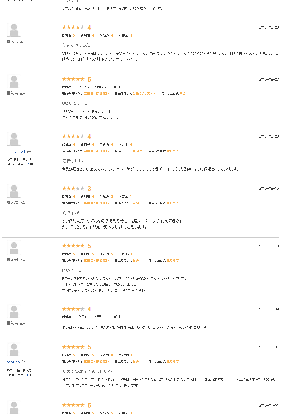The width and height of the screenshot is (283, 414).
Task: Open モーリー54's 13件 review count link
Action: pos(29,164)
